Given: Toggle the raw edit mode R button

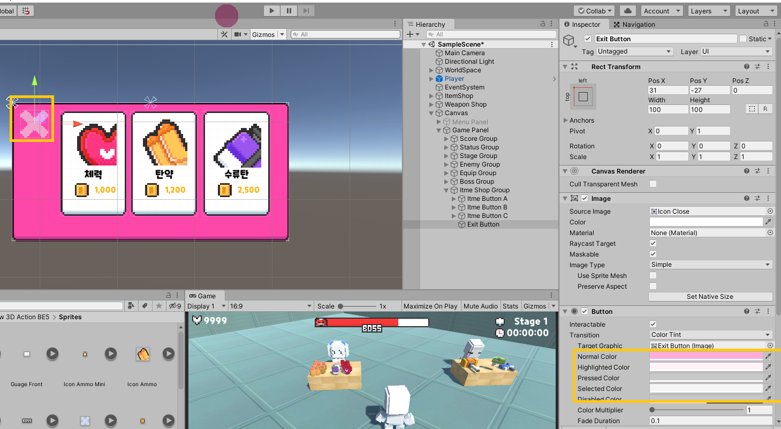Looking at the screenshot, I should [x=765, y=109].
